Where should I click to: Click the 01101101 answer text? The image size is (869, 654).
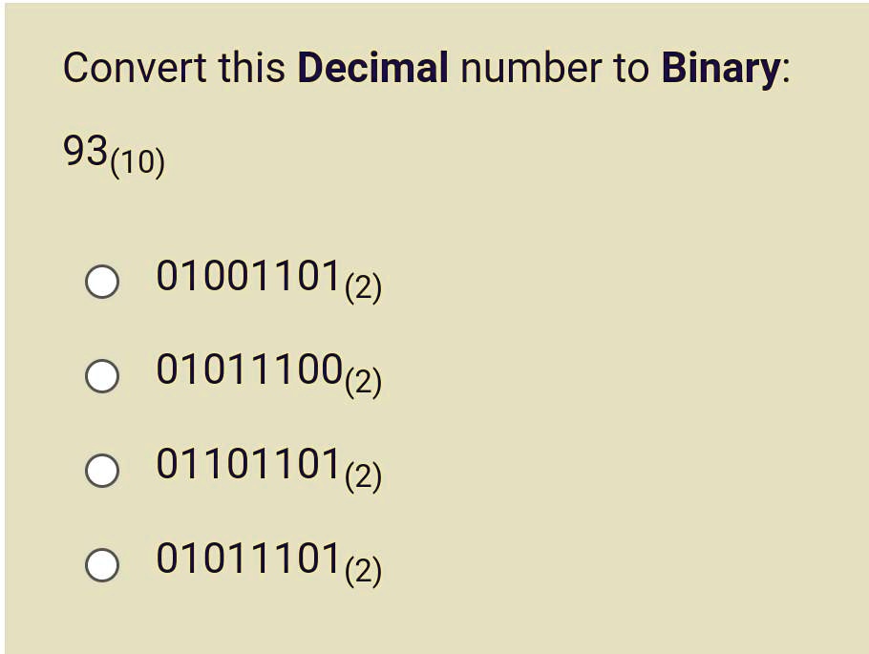tap(248, 463)
